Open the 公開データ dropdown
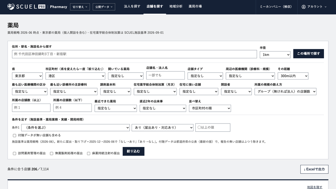Screen dimensions: 336x189 tap(104, 7)
